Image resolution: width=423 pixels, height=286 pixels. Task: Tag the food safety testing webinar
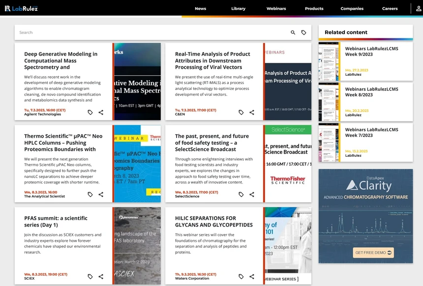click(x=241, y=195)
